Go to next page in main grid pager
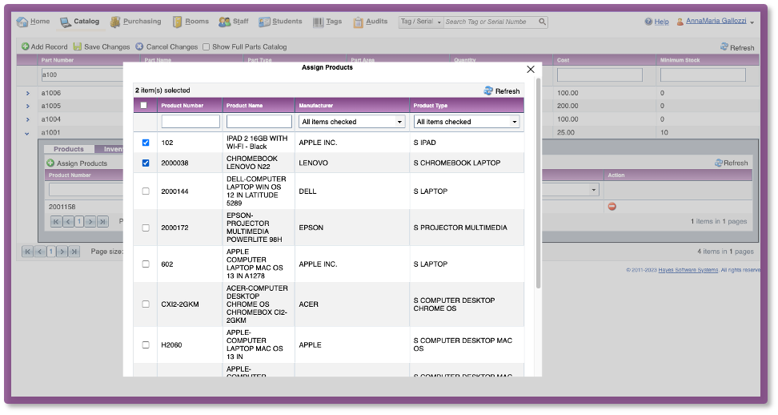This screenshot has height=415, width=778. tap(62, 252)
